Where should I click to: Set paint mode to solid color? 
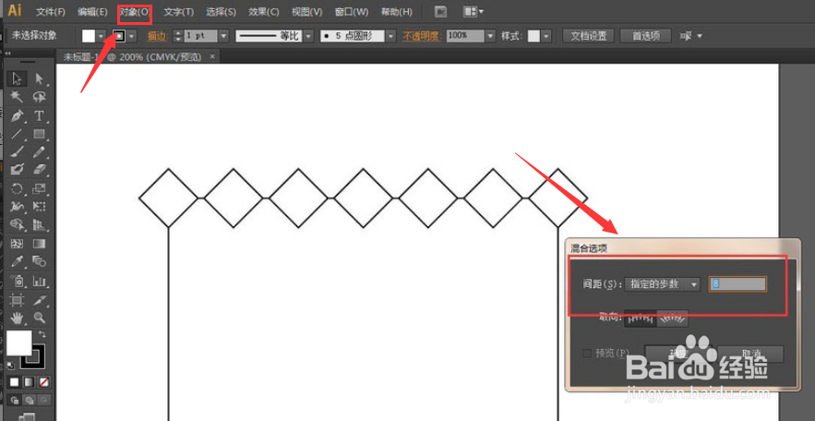(x=14, y=382)
